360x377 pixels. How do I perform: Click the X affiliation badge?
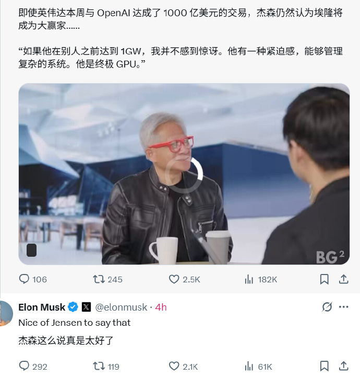[86, 307]
